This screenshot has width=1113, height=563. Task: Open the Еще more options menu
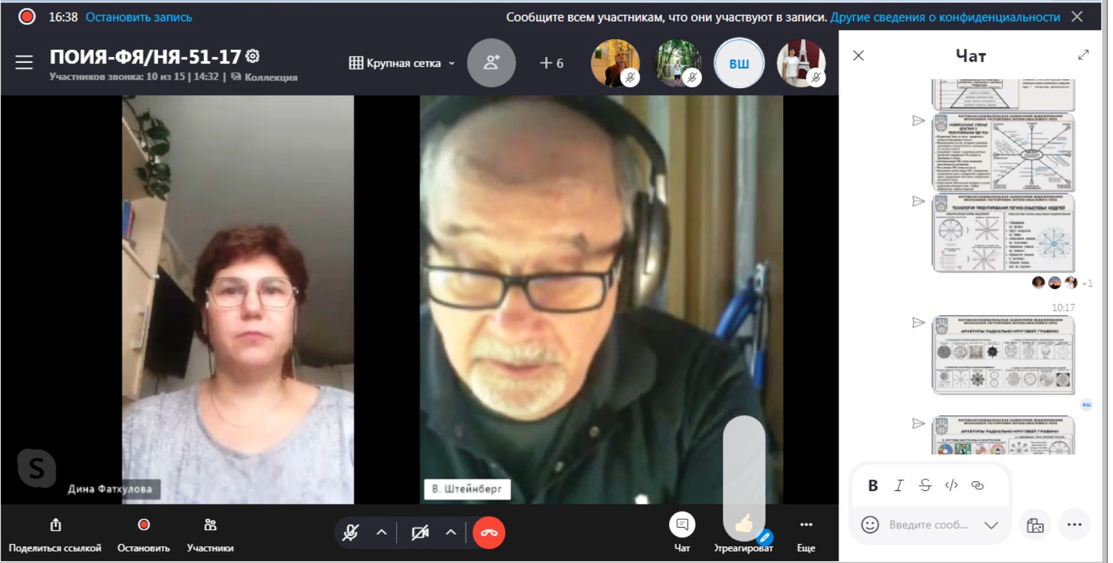[x=806, y=533]
